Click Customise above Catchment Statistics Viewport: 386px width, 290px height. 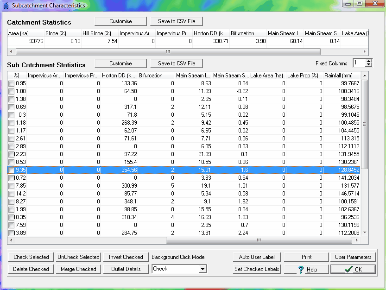click(120, 21)
